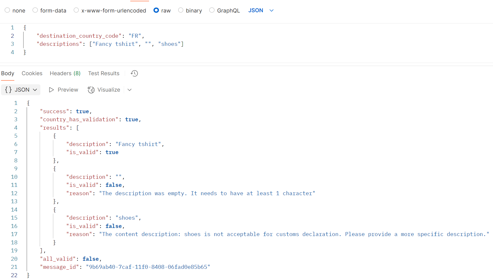Image resolution: width=493 pixels, height=280 pixels.
Task: Open the Test Results tab
Action: pos(103,73)
